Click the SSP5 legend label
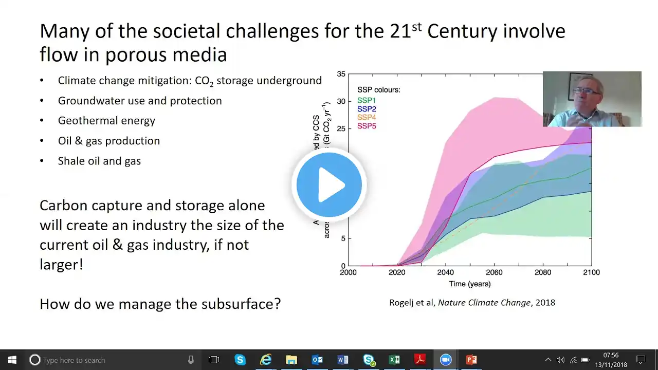This screenshot has height=370, width=658. click(367, 126)
